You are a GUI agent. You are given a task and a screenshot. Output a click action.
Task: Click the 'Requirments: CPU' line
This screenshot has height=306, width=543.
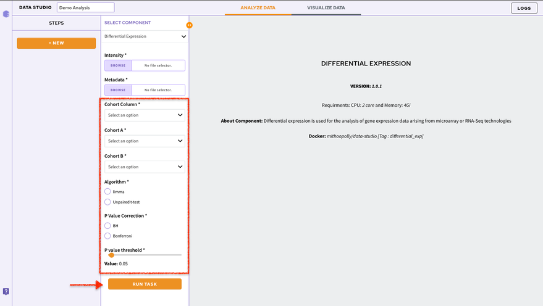(366, 105)
